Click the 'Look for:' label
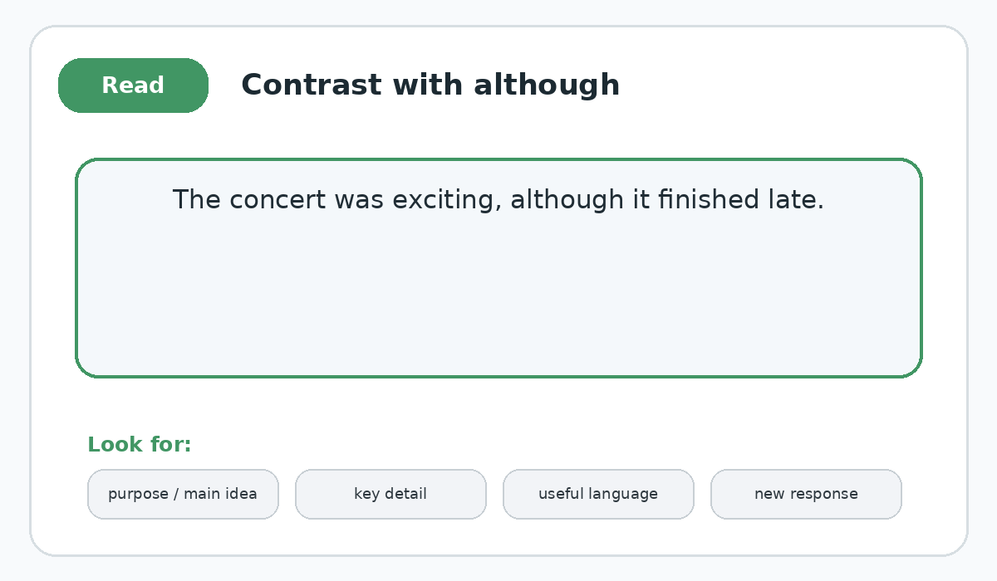 [140, 445]
